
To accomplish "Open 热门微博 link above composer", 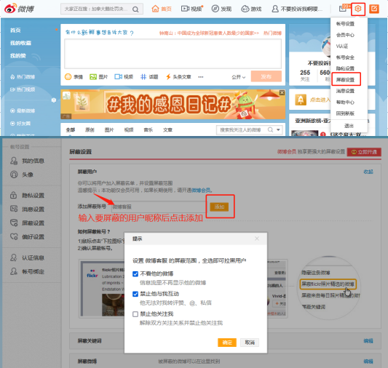I will pyautogui.click(x=272, y=33).
